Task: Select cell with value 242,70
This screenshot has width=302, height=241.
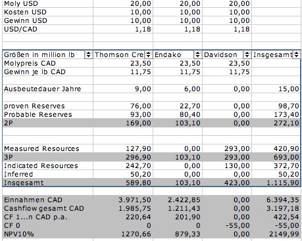Action: 123,165
